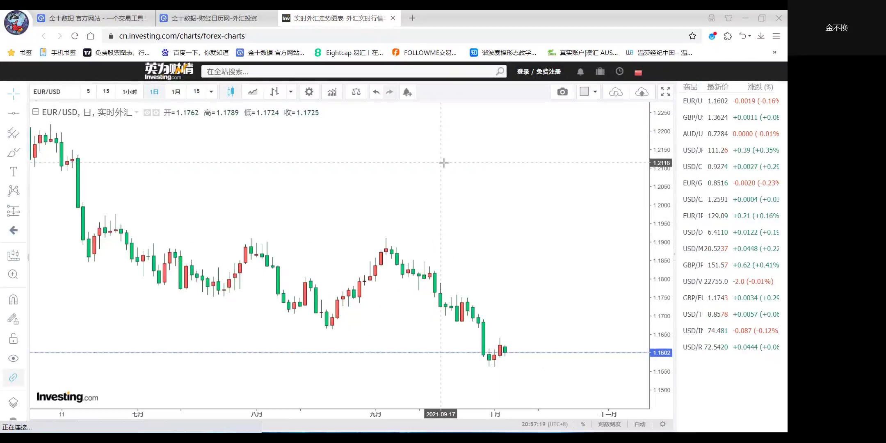Toggle hide all drawings eye icon
The height and width of the screenshot is (443, 886).
(13, 359)
